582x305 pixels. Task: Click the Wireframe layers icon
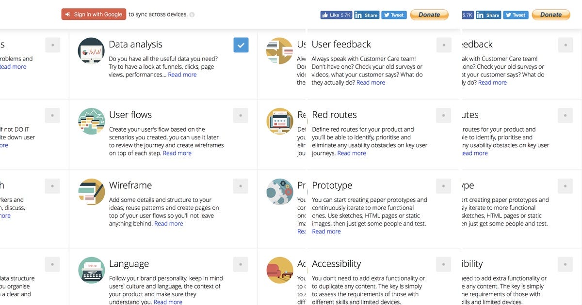(91, 192)
